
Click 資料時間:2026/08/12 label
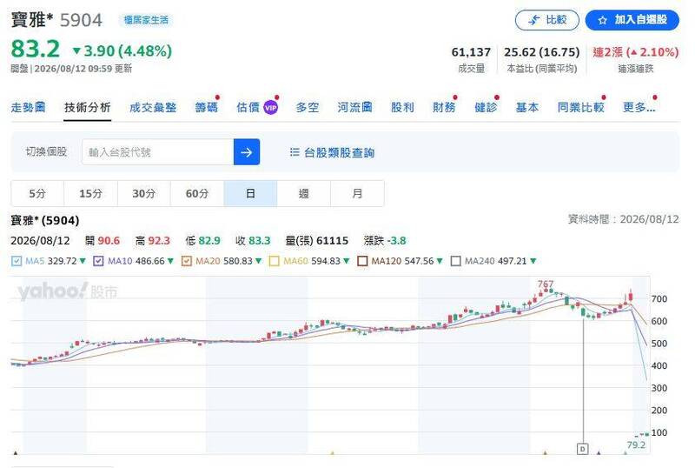623,219
